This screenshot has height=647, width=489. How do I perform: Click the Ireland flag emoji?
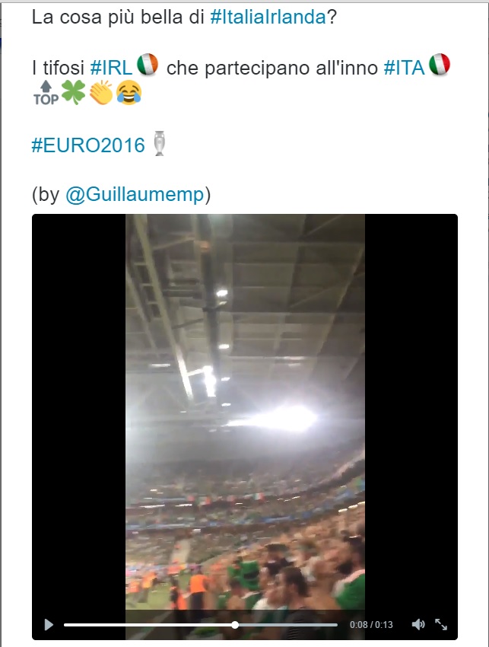(x=148, y=65)
